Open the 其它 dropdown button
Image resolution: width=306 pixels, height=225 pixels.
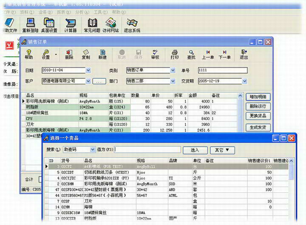(x=222, y=150)
